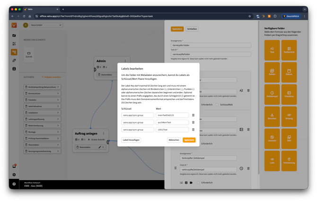
Task: Delete the label row with value 13012Text
Action: click(x=193, y=129)
